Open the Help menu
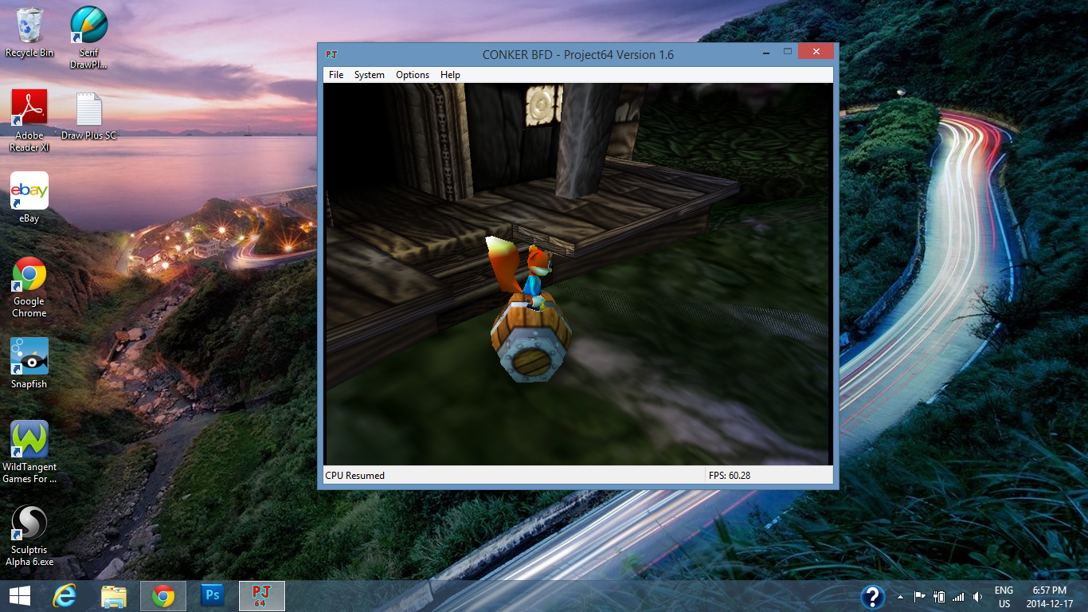Image resolution: width=1088 pixels, height=612 pixels. coord(450,75)
